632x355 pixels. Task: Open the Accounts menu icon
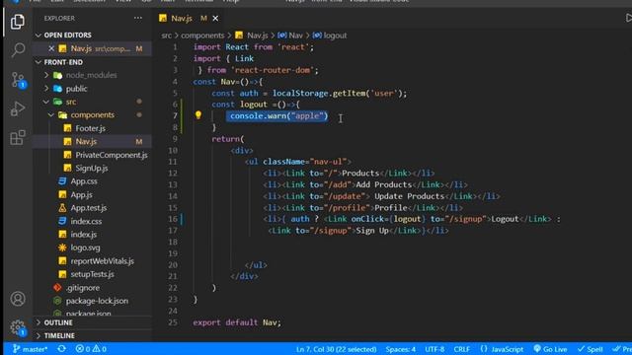[x=18, y=299]
